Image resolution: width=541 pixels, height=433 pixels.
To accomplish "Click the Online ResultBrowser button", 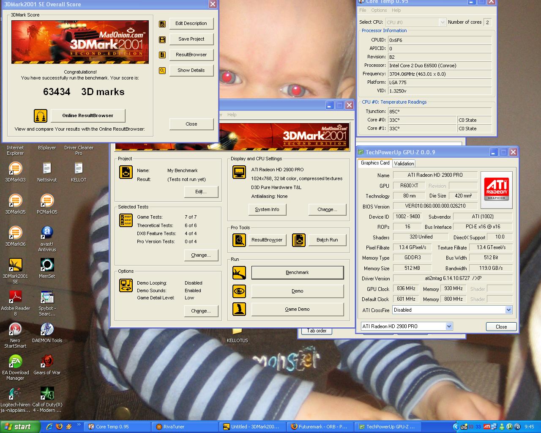I will (x=88, y=115).
